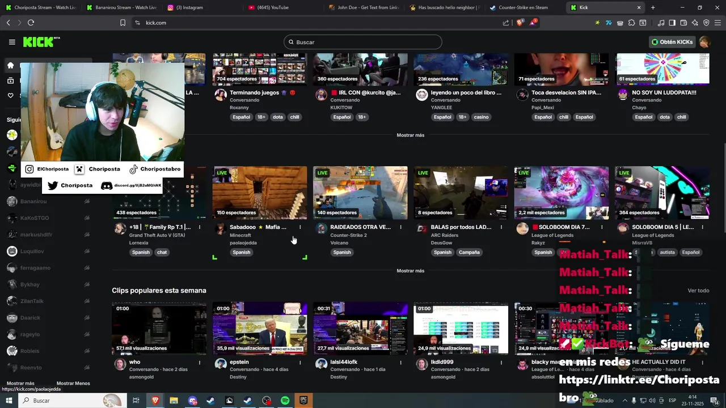Open options menu for 'lkdld999' clip
726x408 pixels.
(501, 362)
